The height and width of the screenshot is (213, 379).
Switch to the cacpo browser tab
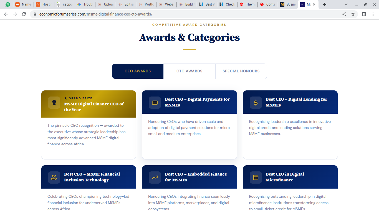(64, 4)
